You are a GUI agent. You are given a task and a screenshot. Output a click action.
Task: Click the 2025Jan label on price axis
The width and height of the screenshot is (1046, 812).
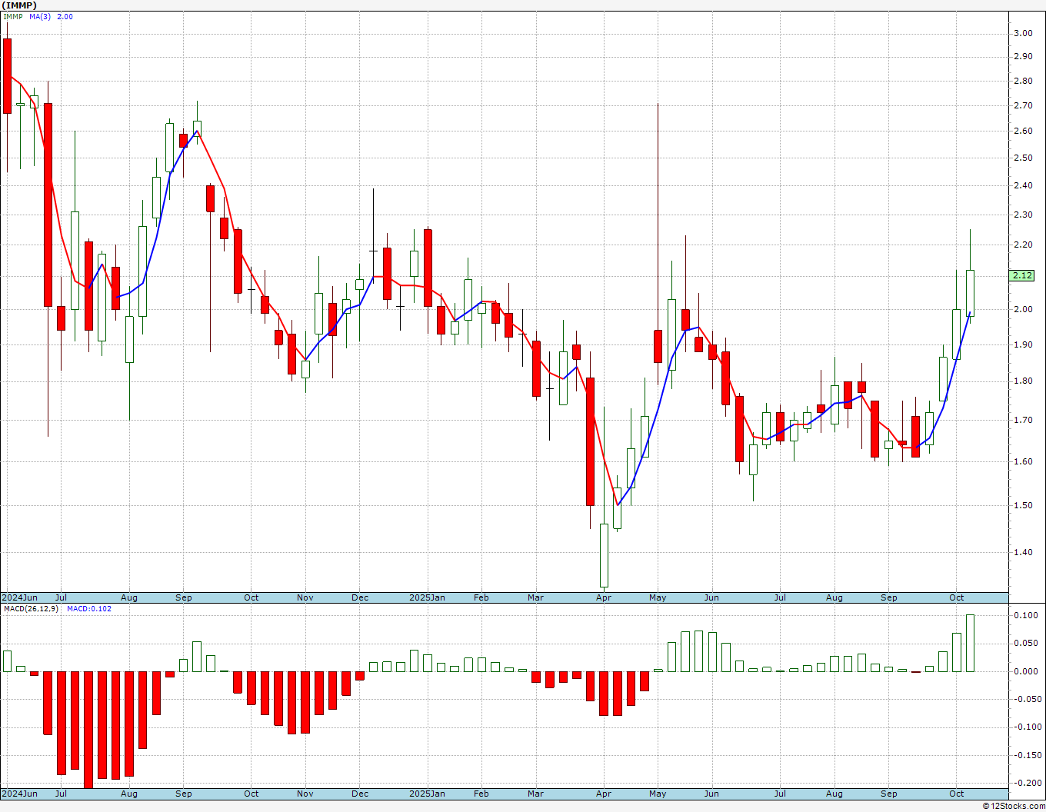[x=427, y=597]
